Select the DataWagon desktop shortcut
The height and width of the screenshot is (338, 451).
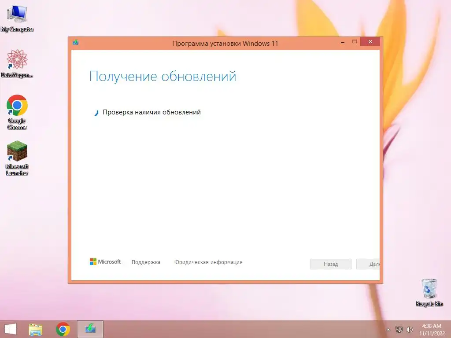coord(17,63)
